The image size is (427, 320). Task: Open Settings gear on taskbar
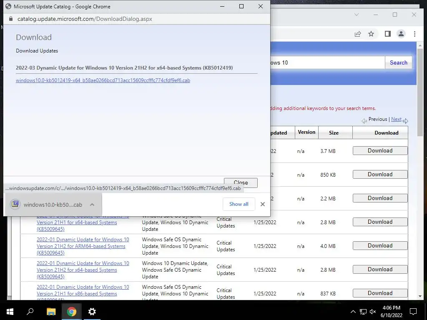tap(92, 312)
